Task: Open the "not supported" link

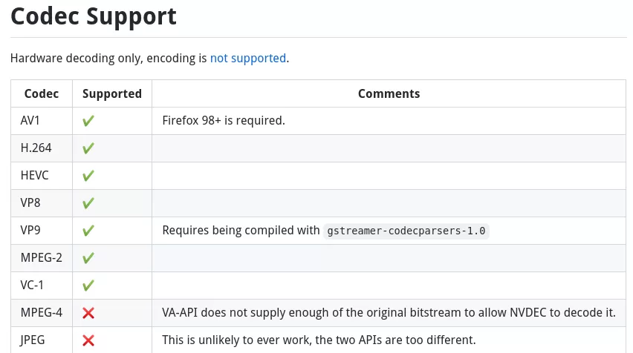Action: [x=248, y=58]
